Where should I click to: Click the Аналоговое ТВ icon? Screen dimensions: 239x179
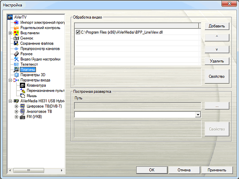(x=23, y=111)
